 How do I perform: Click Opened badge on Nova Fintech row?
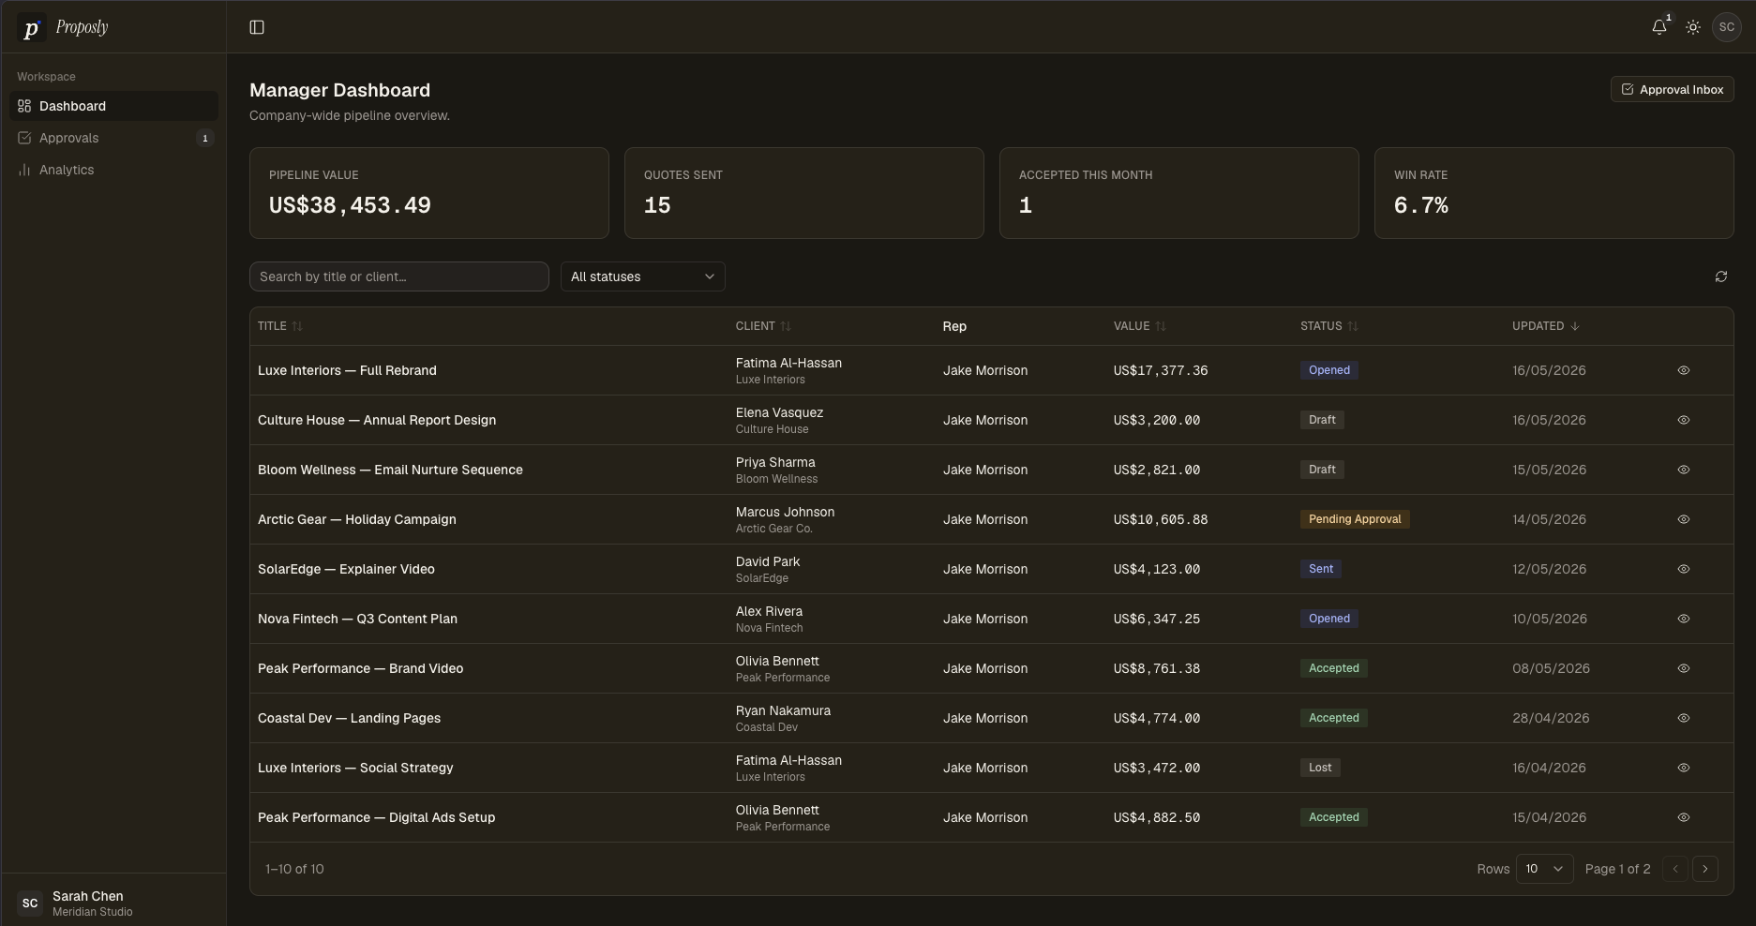1329,619
